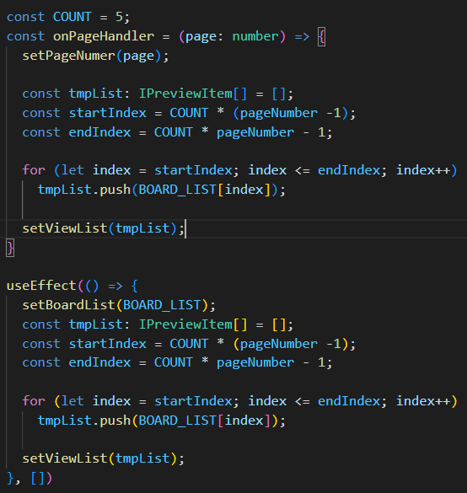
Task: Click 'endIndex' declaration inside onPageHandler
Action: [99, 132]
